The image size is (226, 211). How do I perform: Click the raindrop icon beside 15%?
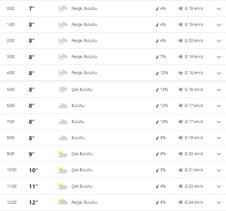click(157, 89)
